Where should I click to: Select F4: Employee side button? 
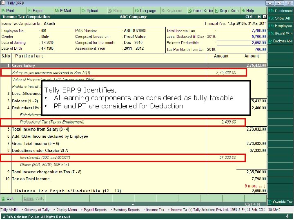tap(280, 26)
